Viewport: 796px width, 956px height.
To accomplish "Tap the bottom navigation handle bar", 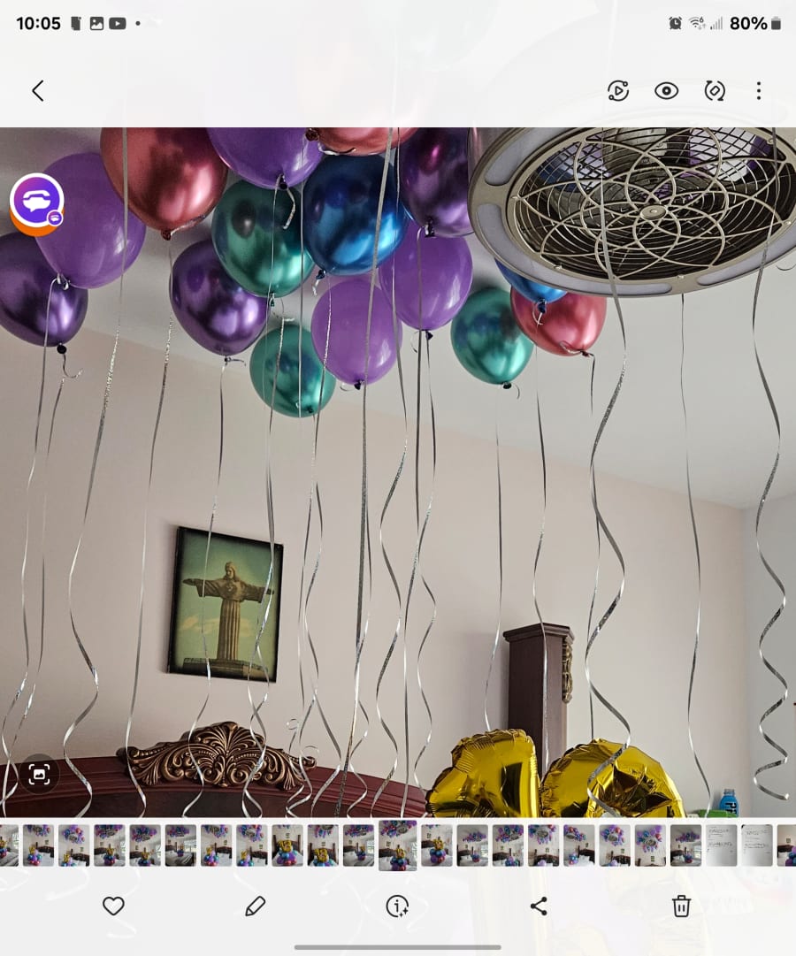I will (398, 947).
